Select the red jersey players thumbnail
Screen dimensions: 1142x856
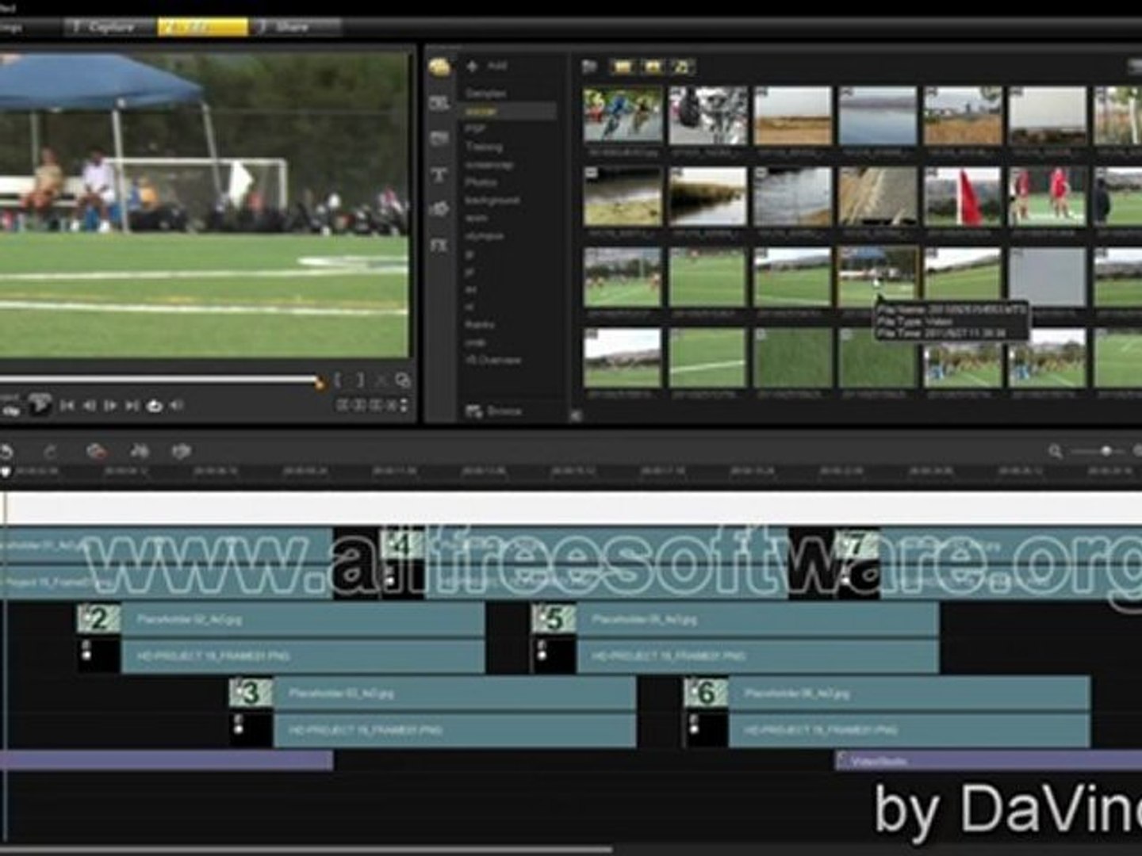pos(1048,197)
